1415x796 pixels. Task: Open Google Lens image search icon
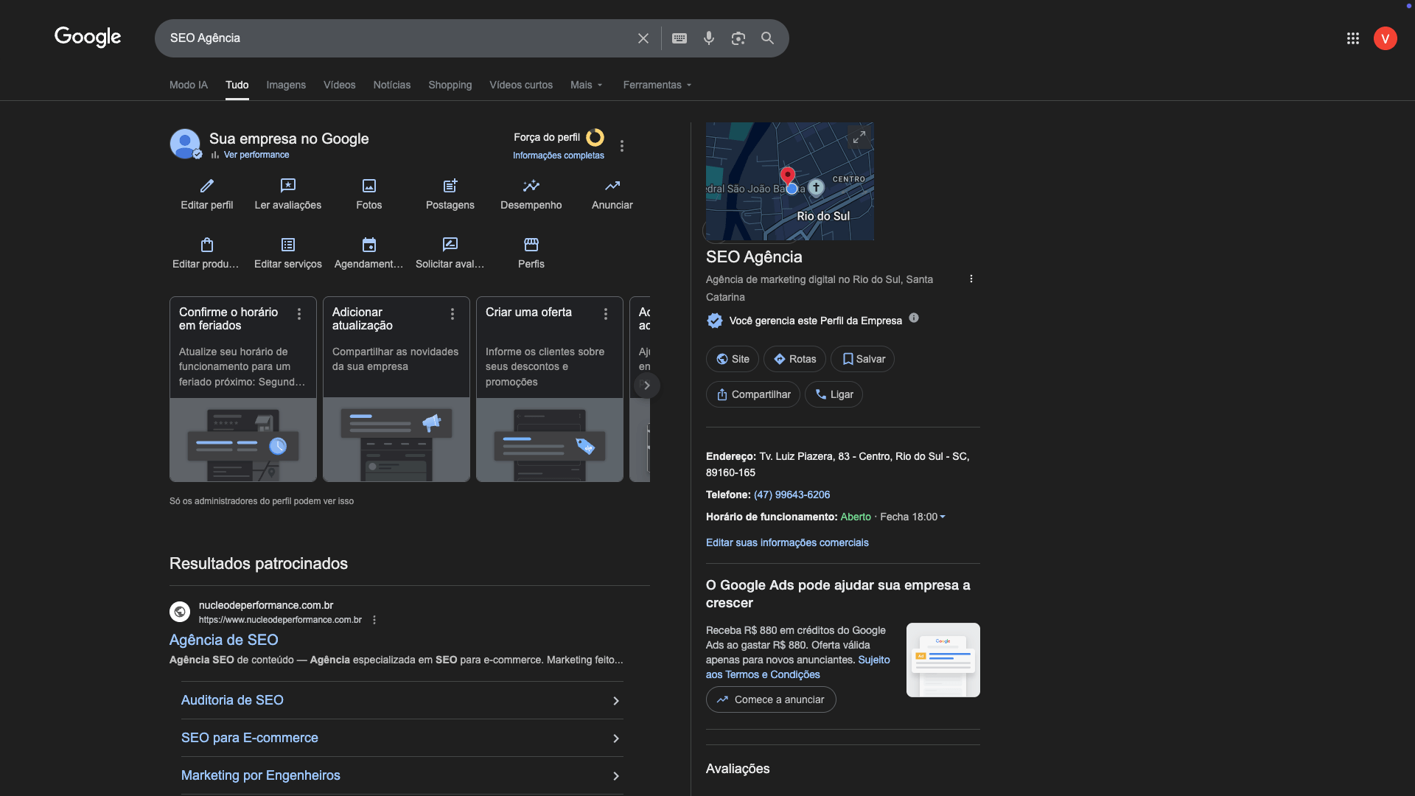[x=738, y=38]
